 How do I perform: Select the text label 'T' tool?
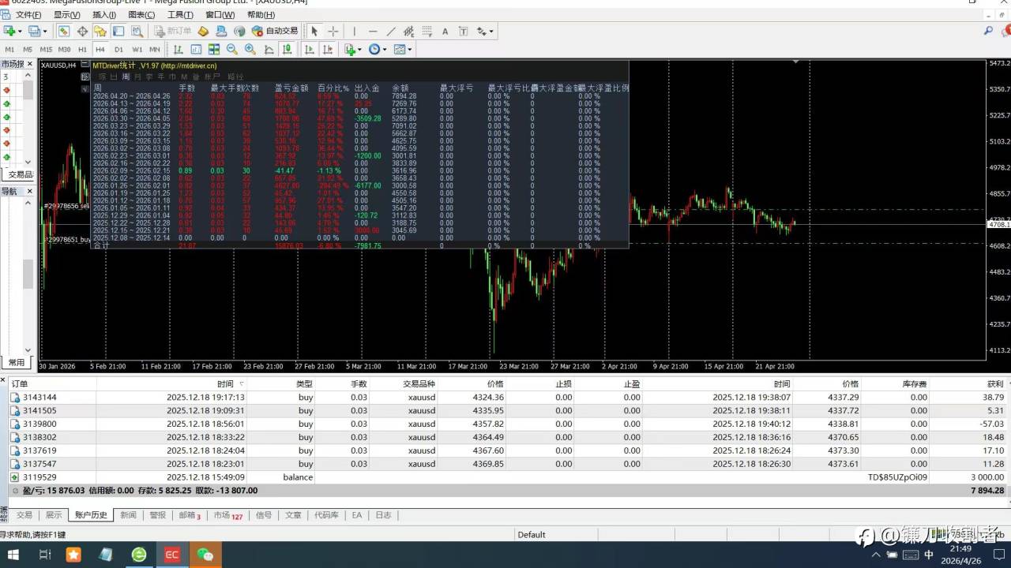tap(463, 31)
